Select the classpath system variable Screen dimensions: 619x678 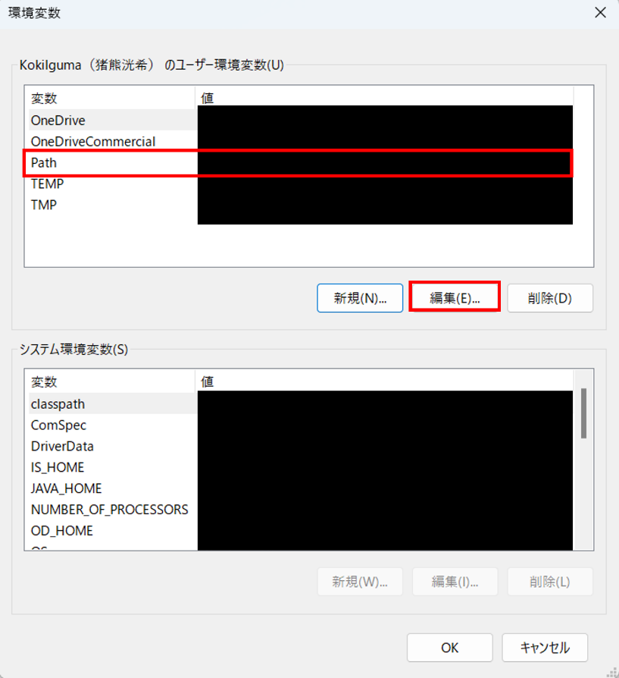click(x=301, y=404)
